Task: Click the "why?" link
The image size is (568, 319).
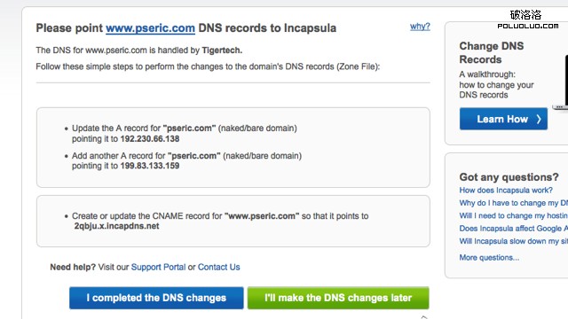Action: tap(420, 27)
